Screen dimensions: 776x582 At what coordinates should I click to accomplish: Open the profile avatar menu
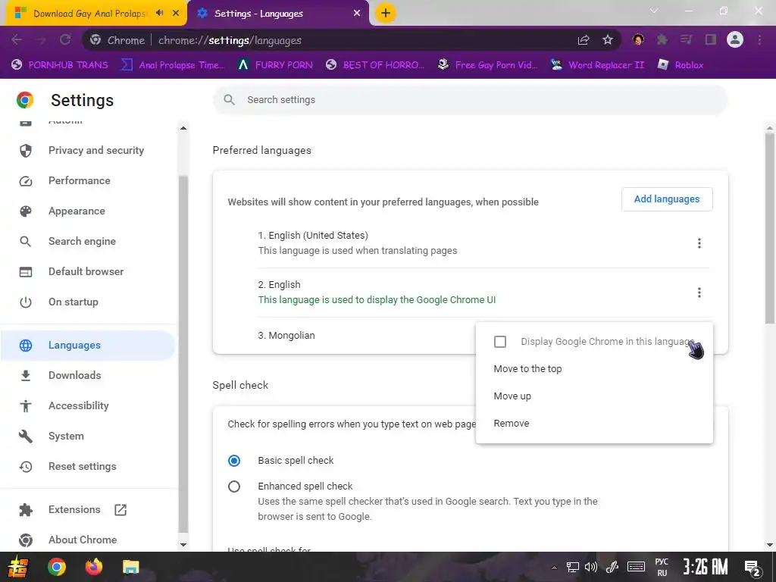(735, 39)
